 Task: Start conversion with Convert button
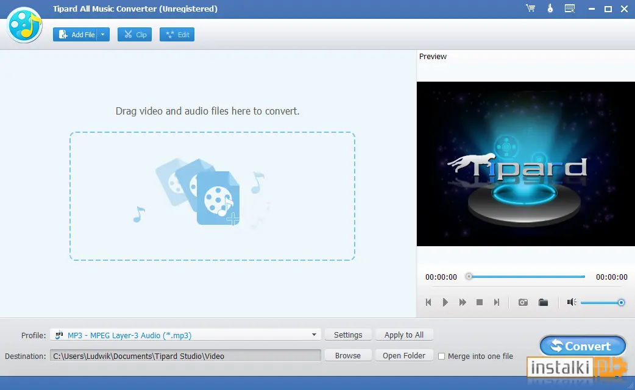(583, 346)
